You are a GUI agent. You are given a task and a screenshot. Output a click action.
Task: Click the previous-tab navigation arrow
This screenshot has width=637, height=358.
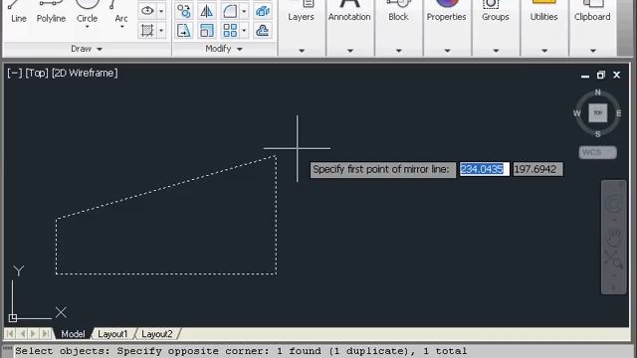tap(22, 334)
